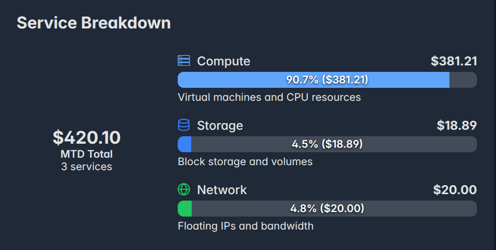
Task: Click the Compute server rack icon
Action: pyautogui.click(x=184, y=61)
